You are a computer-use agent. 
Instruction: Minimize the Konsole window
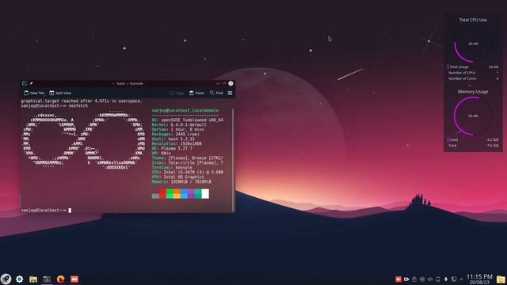(x=218, y=83)
